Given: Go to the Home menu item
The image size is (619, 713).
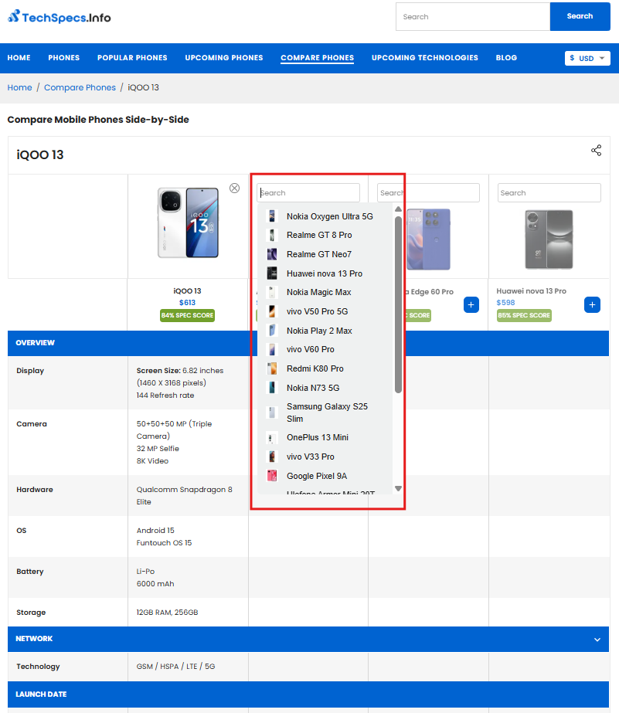Looking at the screenshot, I should [x=19, y=58].
